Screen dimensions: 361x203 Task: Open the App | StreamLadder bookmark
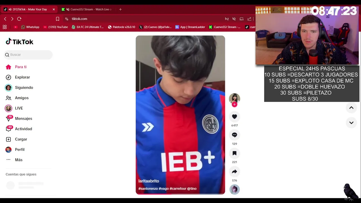(190, 27)
